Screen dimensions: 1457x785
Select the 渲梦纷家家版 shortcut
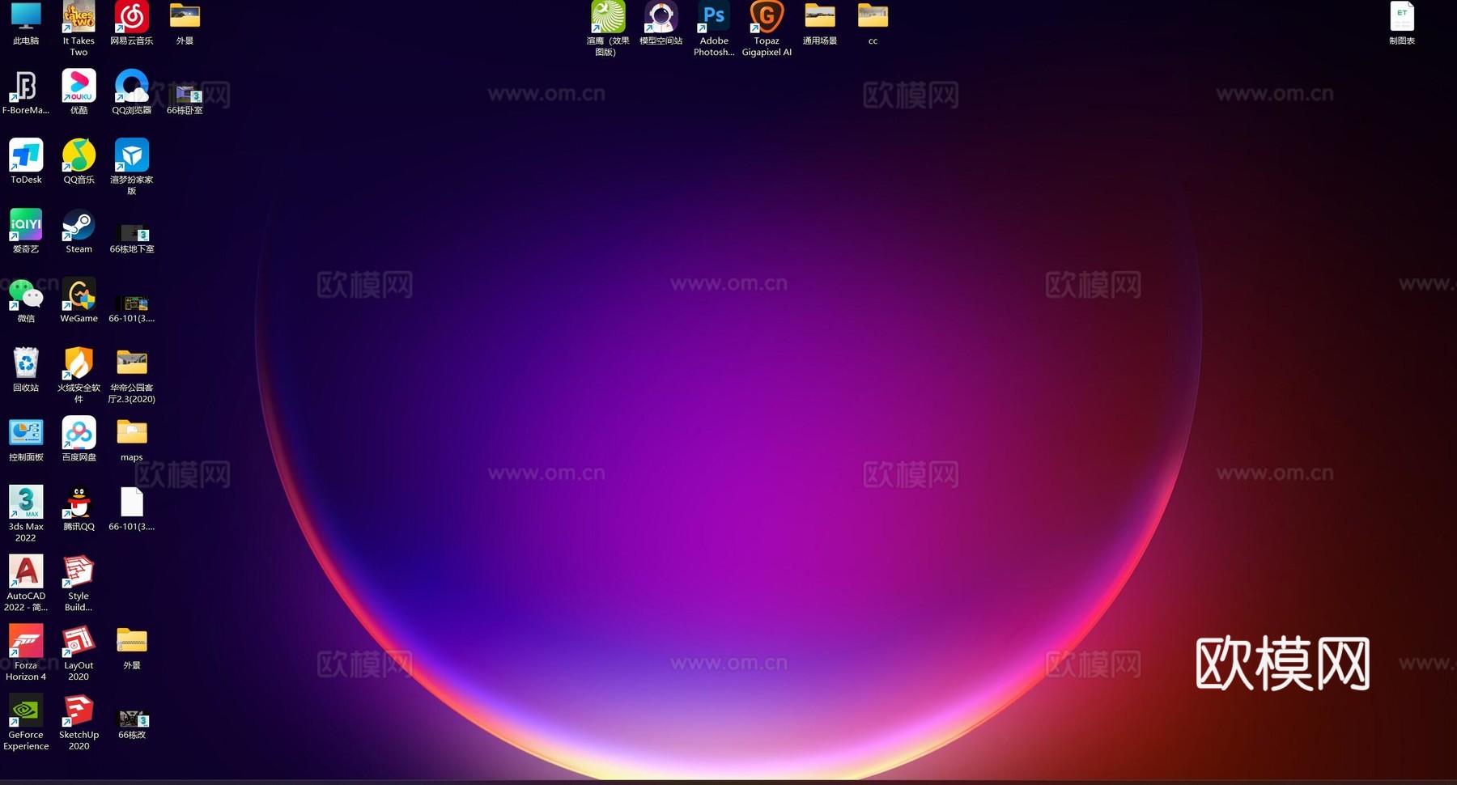pos(132,155)
